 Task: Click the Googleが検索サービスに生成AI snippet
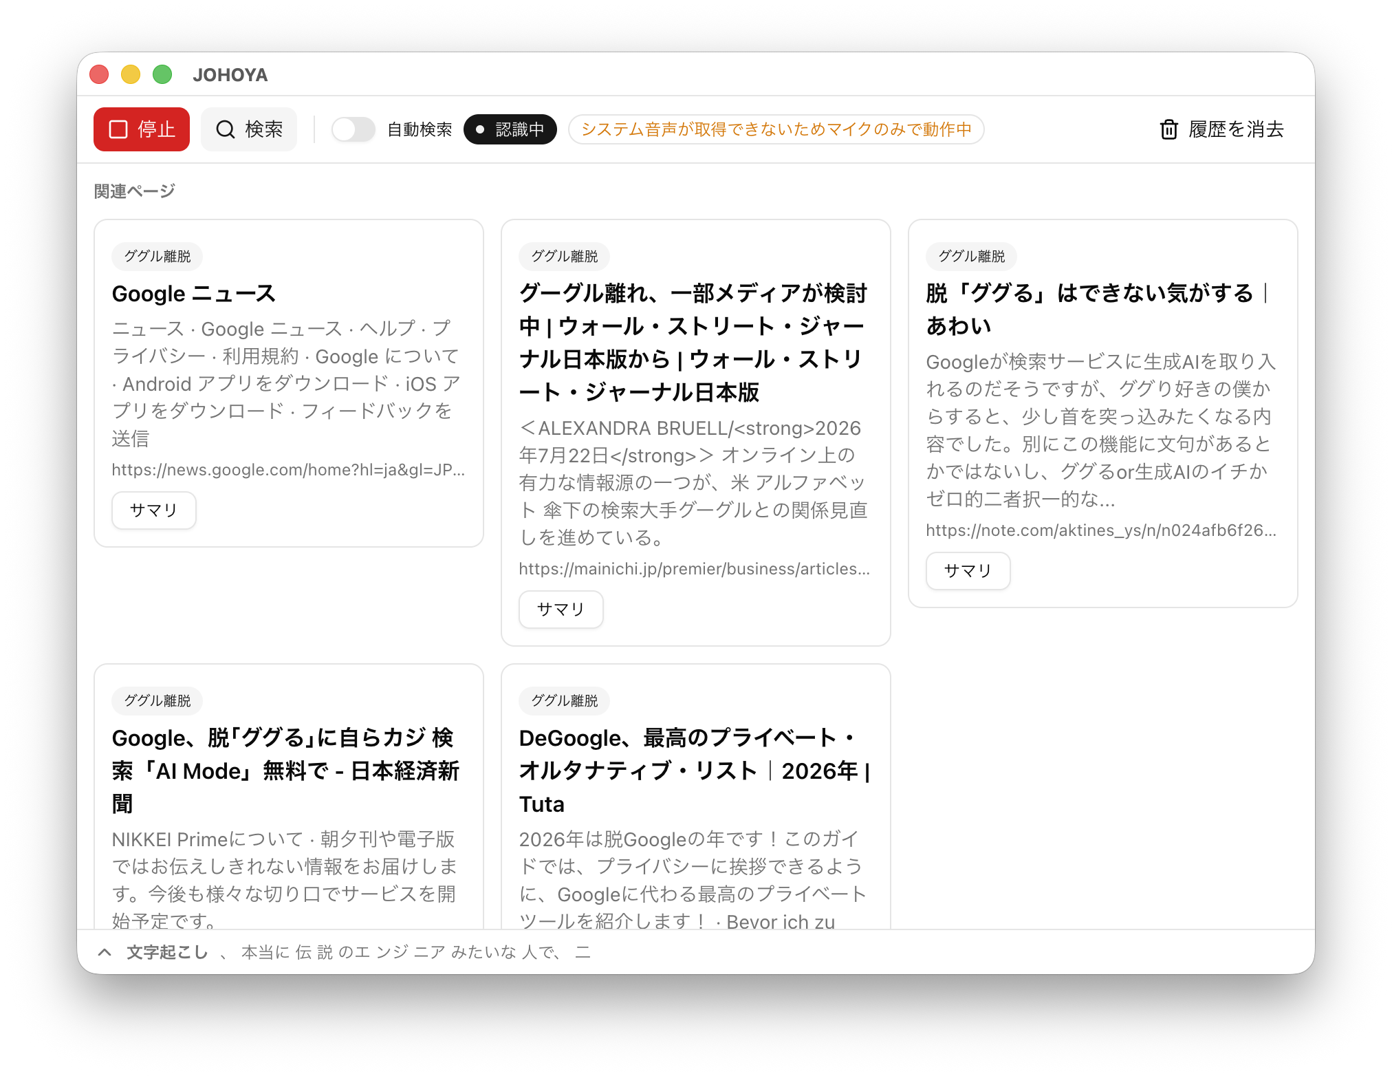point(1100,431)
